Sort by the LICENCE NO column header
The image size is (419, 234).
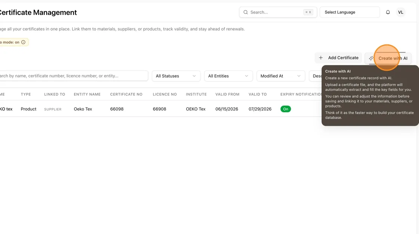[x=165, y=94]
